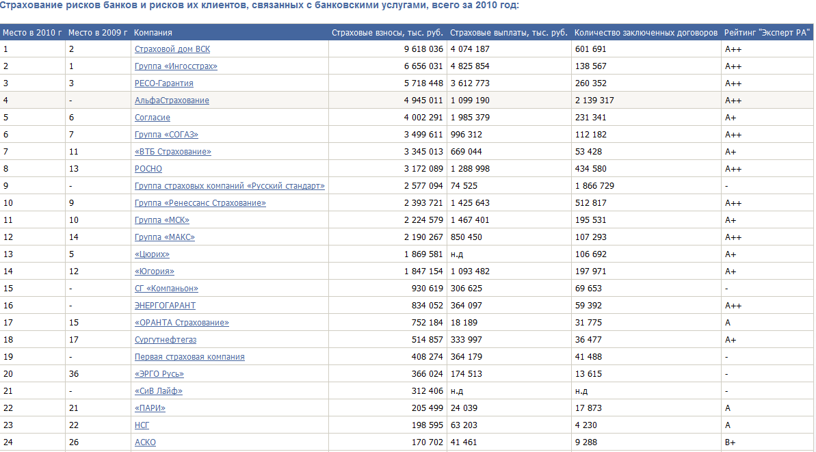Open the Группа «МСК» link

162,220
